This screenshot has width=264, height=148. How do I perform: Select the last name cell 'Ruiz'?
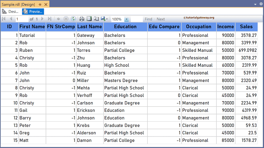(90, 73)
